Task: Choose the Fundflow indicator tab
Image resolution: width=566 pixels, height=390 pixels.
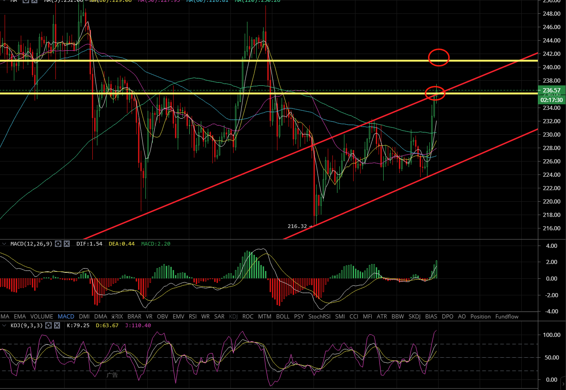Action: 506,317
